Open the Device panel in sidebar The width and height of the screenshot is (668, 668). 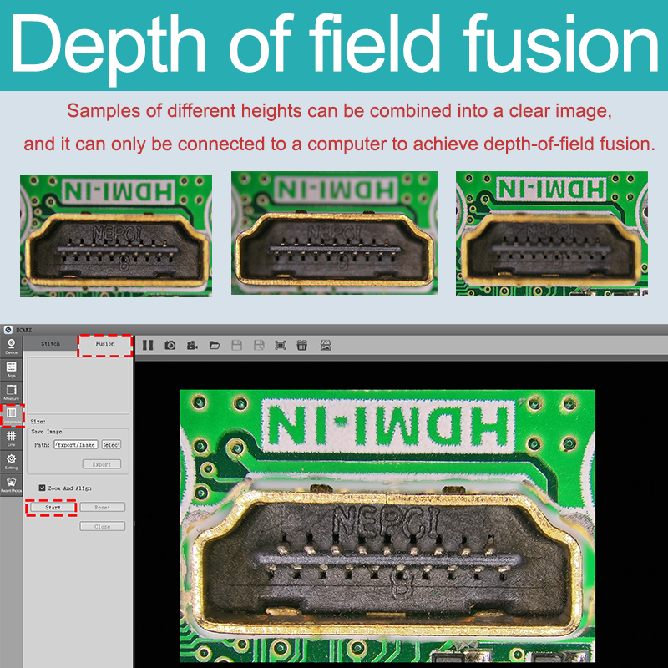click(11, 347)
